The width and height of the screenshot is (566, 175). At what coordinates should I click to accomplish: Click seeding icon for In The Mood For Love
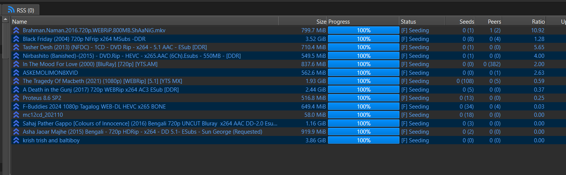tap(16, 64)
